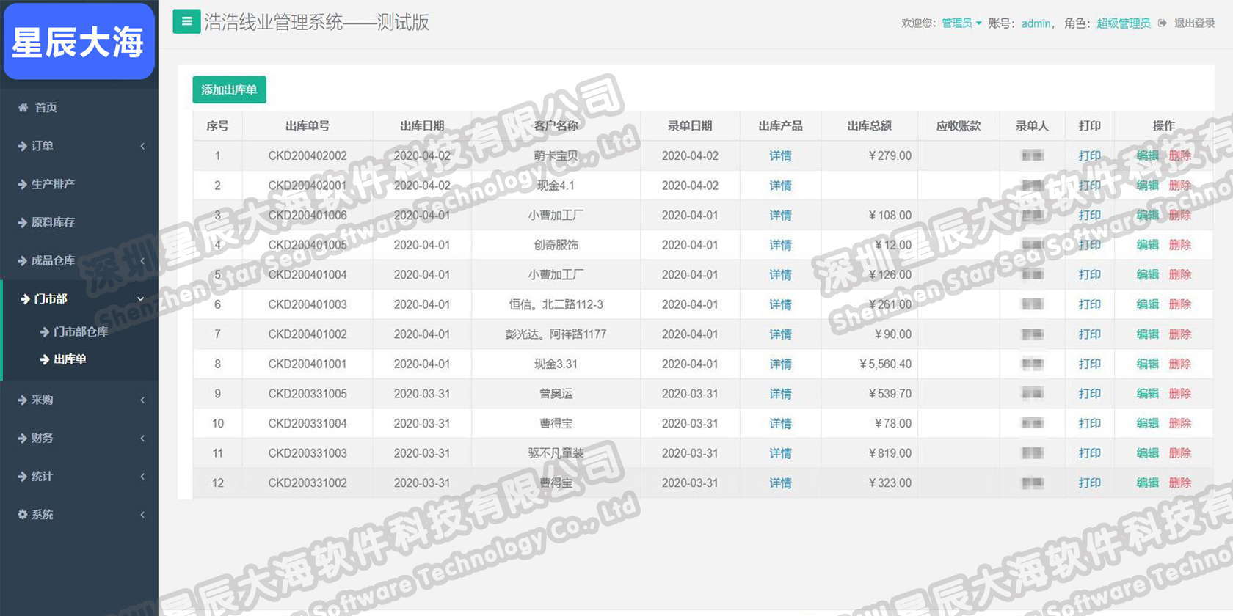The image size is (1233, 616).
Task: Click the 星辰大海 logo
Action: click(x=79, y=42)
